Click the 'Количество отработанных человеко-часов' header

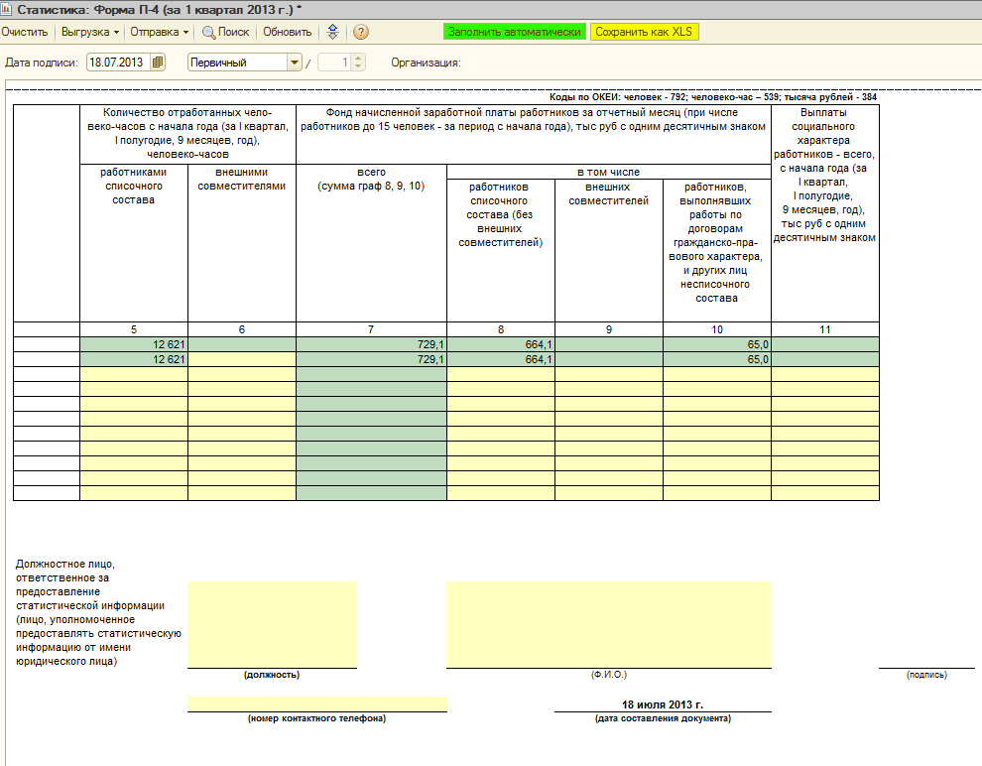(187, 133)
